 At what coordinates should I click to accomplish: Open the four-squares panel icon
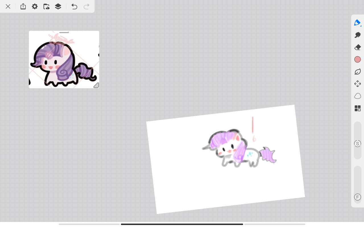click(357, 108)
